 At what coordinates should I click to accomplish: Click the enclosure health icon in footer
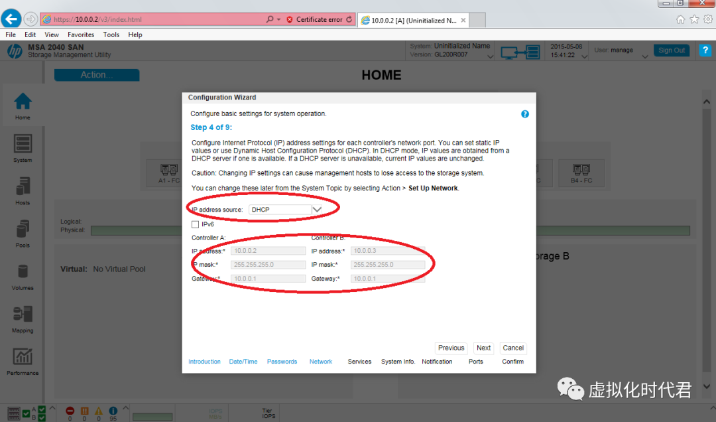pos(14,413)
